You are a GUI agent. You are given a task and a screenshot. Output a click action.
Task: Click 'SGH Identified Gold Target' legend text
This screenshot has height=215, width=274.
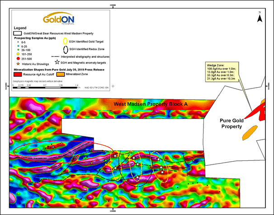pyautogui.click(x=86, y=42)
